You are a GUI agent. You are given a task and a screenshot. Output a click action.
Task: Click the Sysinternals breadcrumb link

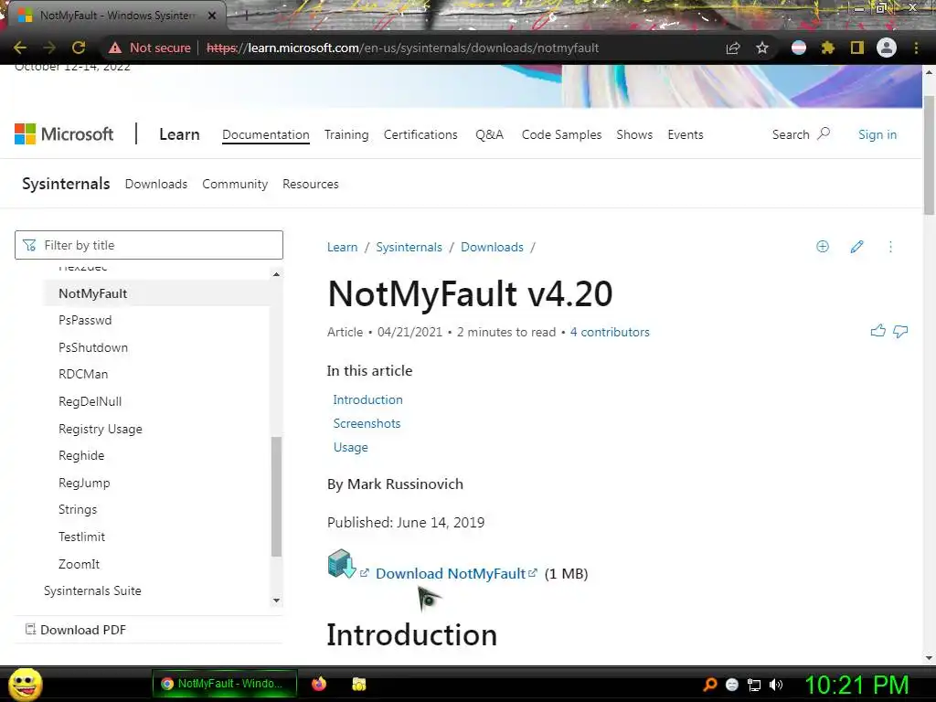click(409, 247)
